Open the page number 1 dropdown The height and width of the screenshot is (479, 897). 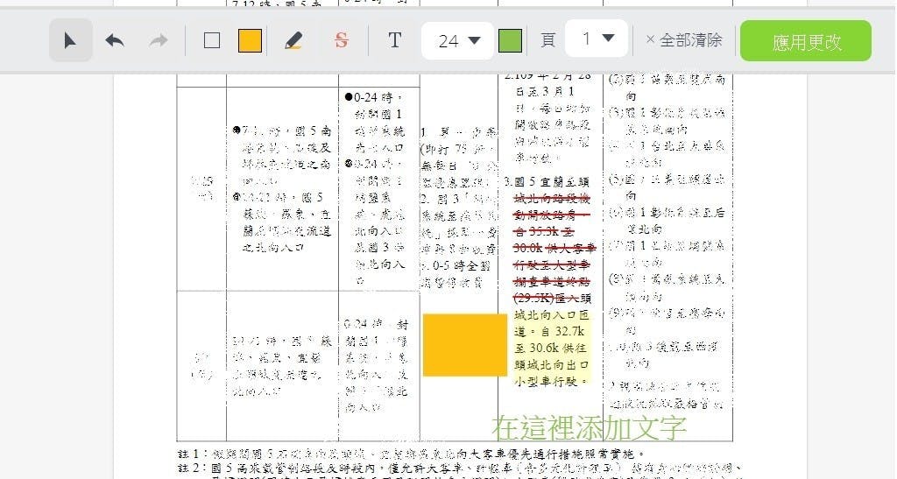596,39
